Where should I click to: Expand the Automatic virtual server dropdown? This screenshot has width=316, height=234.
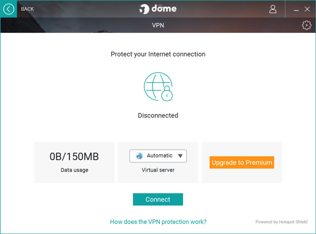click(x=158, y=156)
